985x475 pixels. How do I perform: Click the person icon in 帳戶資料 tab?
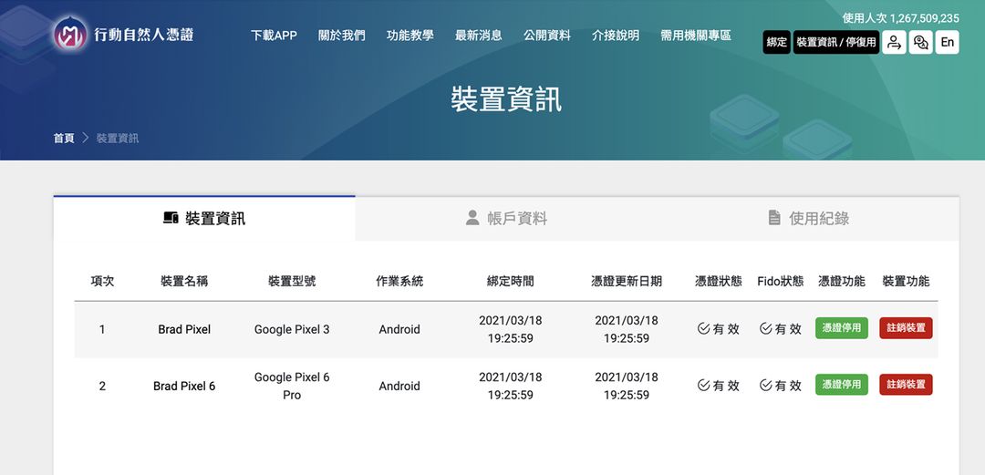(472, 217)
